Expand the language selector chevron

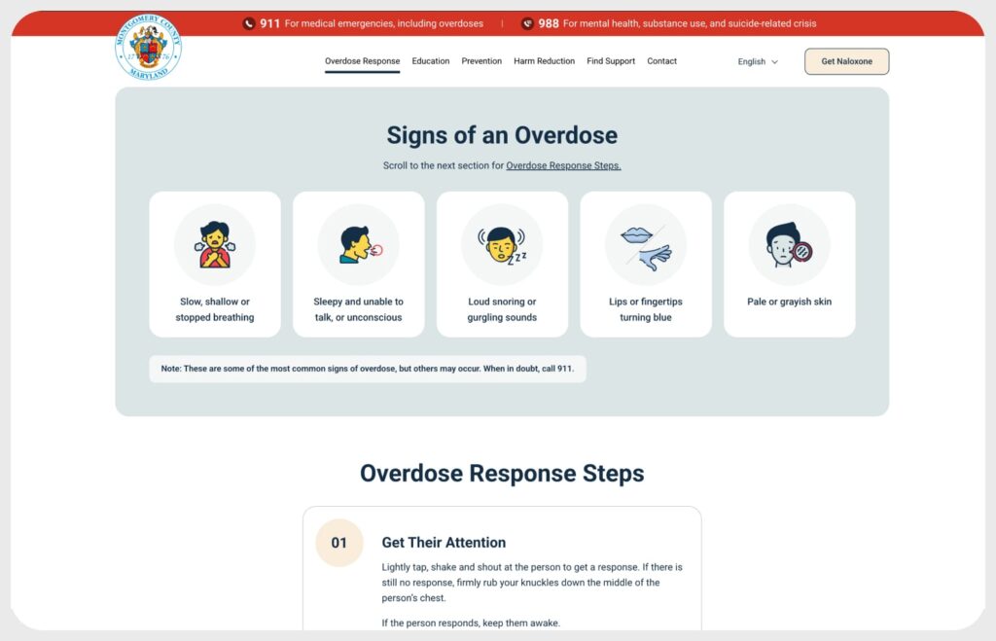[775, 61]
